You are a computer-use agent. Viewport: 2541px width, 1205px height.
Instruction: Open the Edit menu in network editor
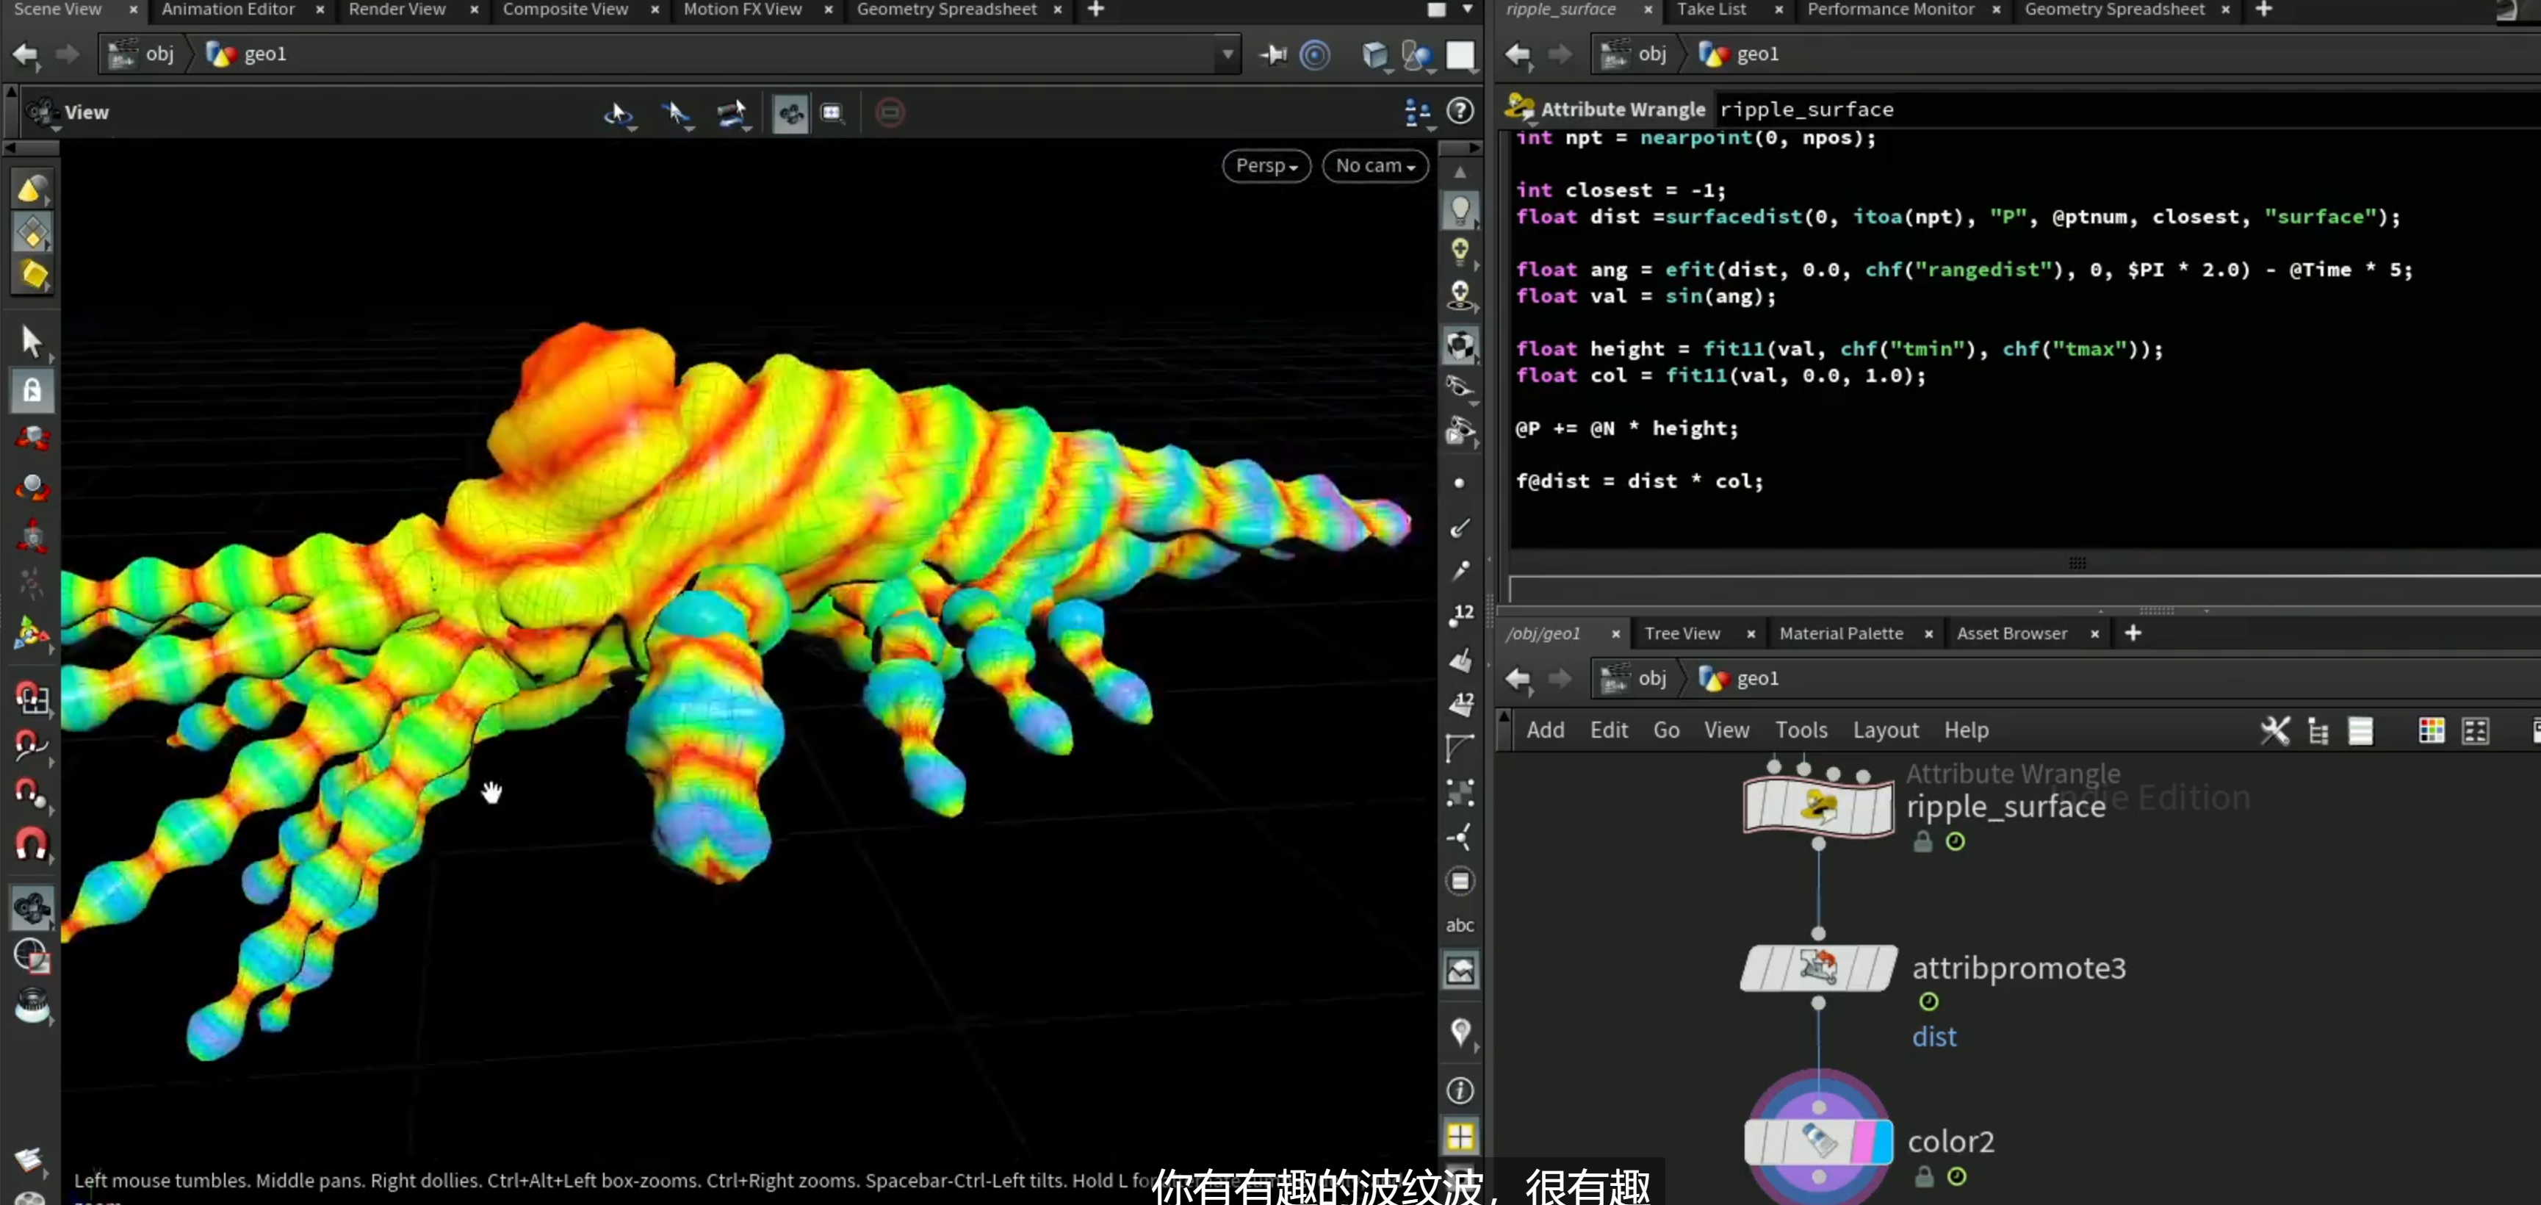click(x=1608, y=730)
